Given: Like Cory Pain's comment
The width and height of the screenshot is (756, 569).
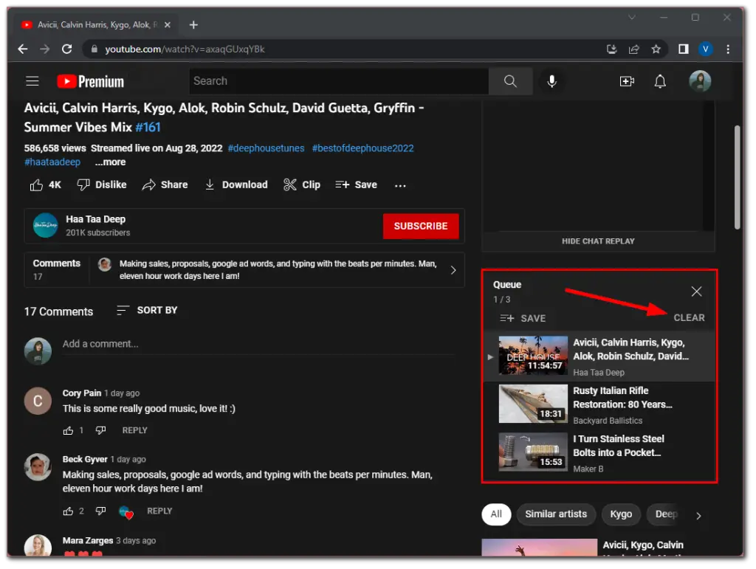Looking at the screenshot, I should pyautogui.click(x=68, y=430).
